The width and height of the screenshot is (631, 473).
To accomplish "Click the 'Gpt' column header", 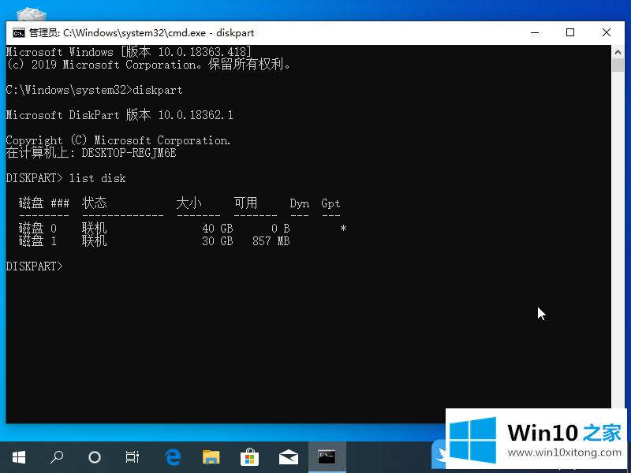I will 330,203.
